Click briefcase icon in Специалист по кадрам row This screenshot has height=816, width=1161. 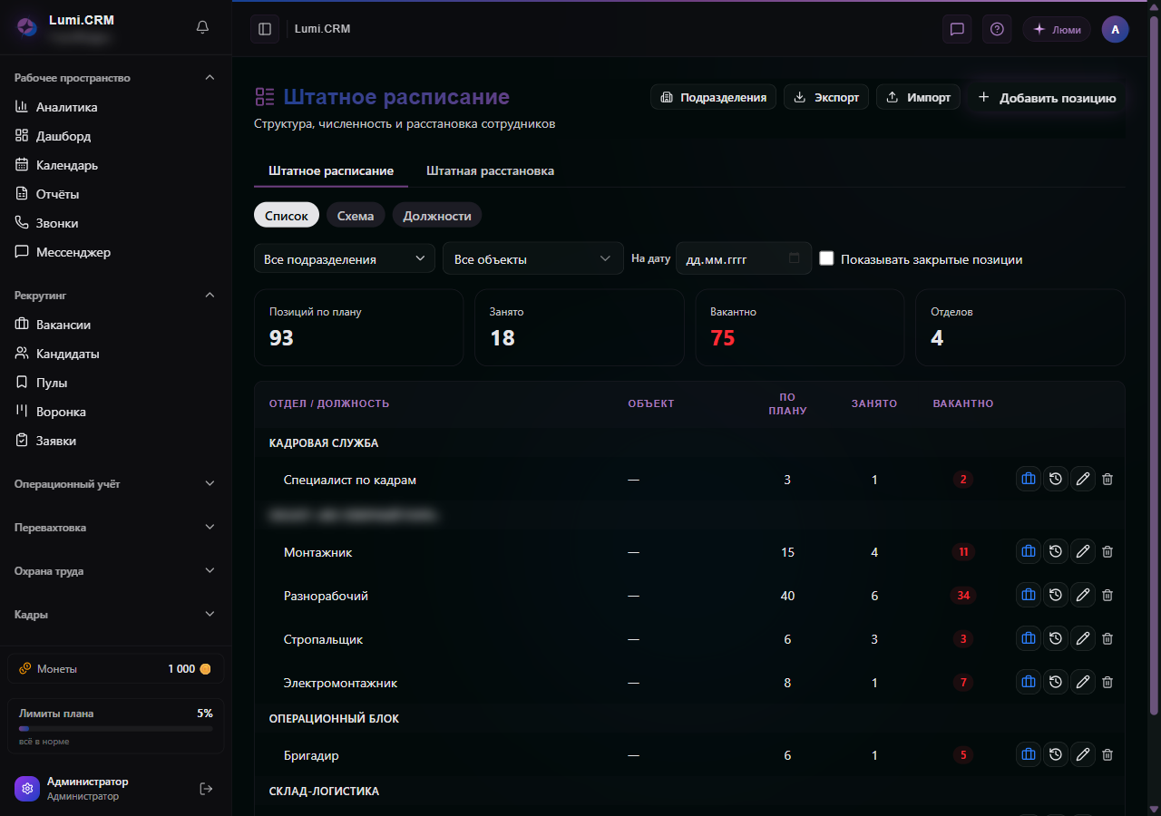1029,479
